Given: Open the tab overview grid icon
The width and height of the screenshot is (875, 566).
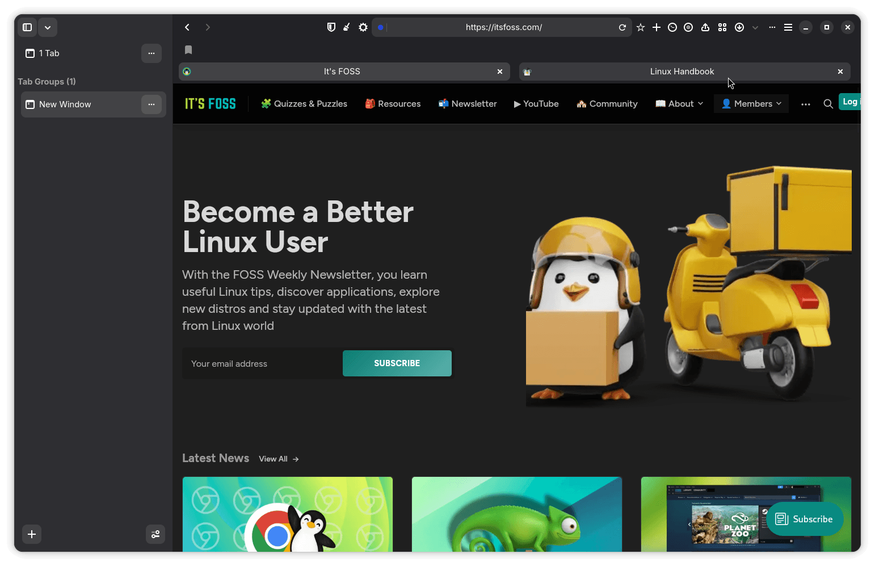Looking at the screenshot, I should click(x=722, y=27).
